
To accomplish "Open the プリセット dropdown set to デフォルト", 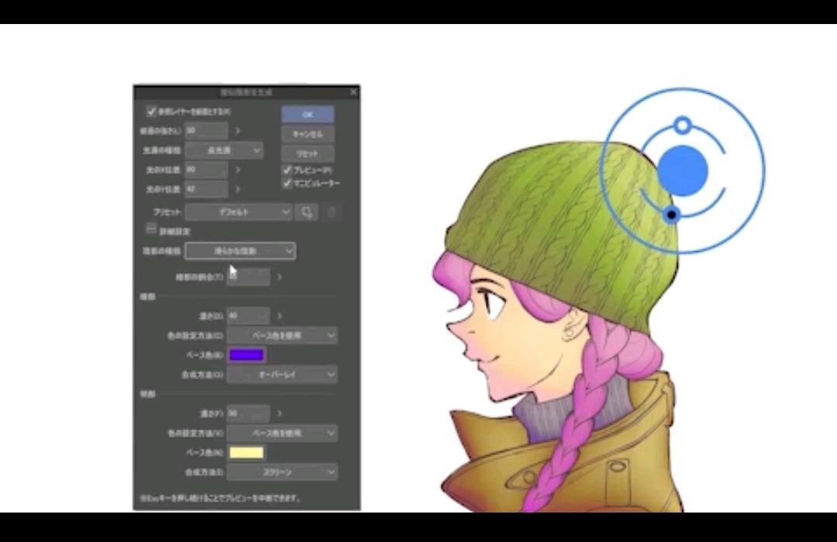I will pos(239,212).
